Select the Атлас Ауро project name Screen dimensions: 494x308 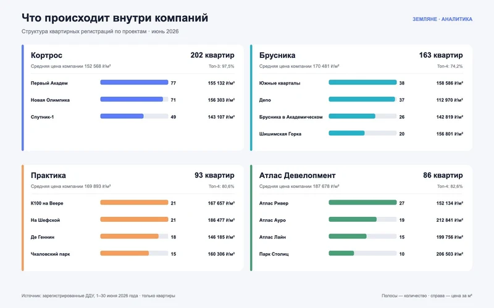272,221
